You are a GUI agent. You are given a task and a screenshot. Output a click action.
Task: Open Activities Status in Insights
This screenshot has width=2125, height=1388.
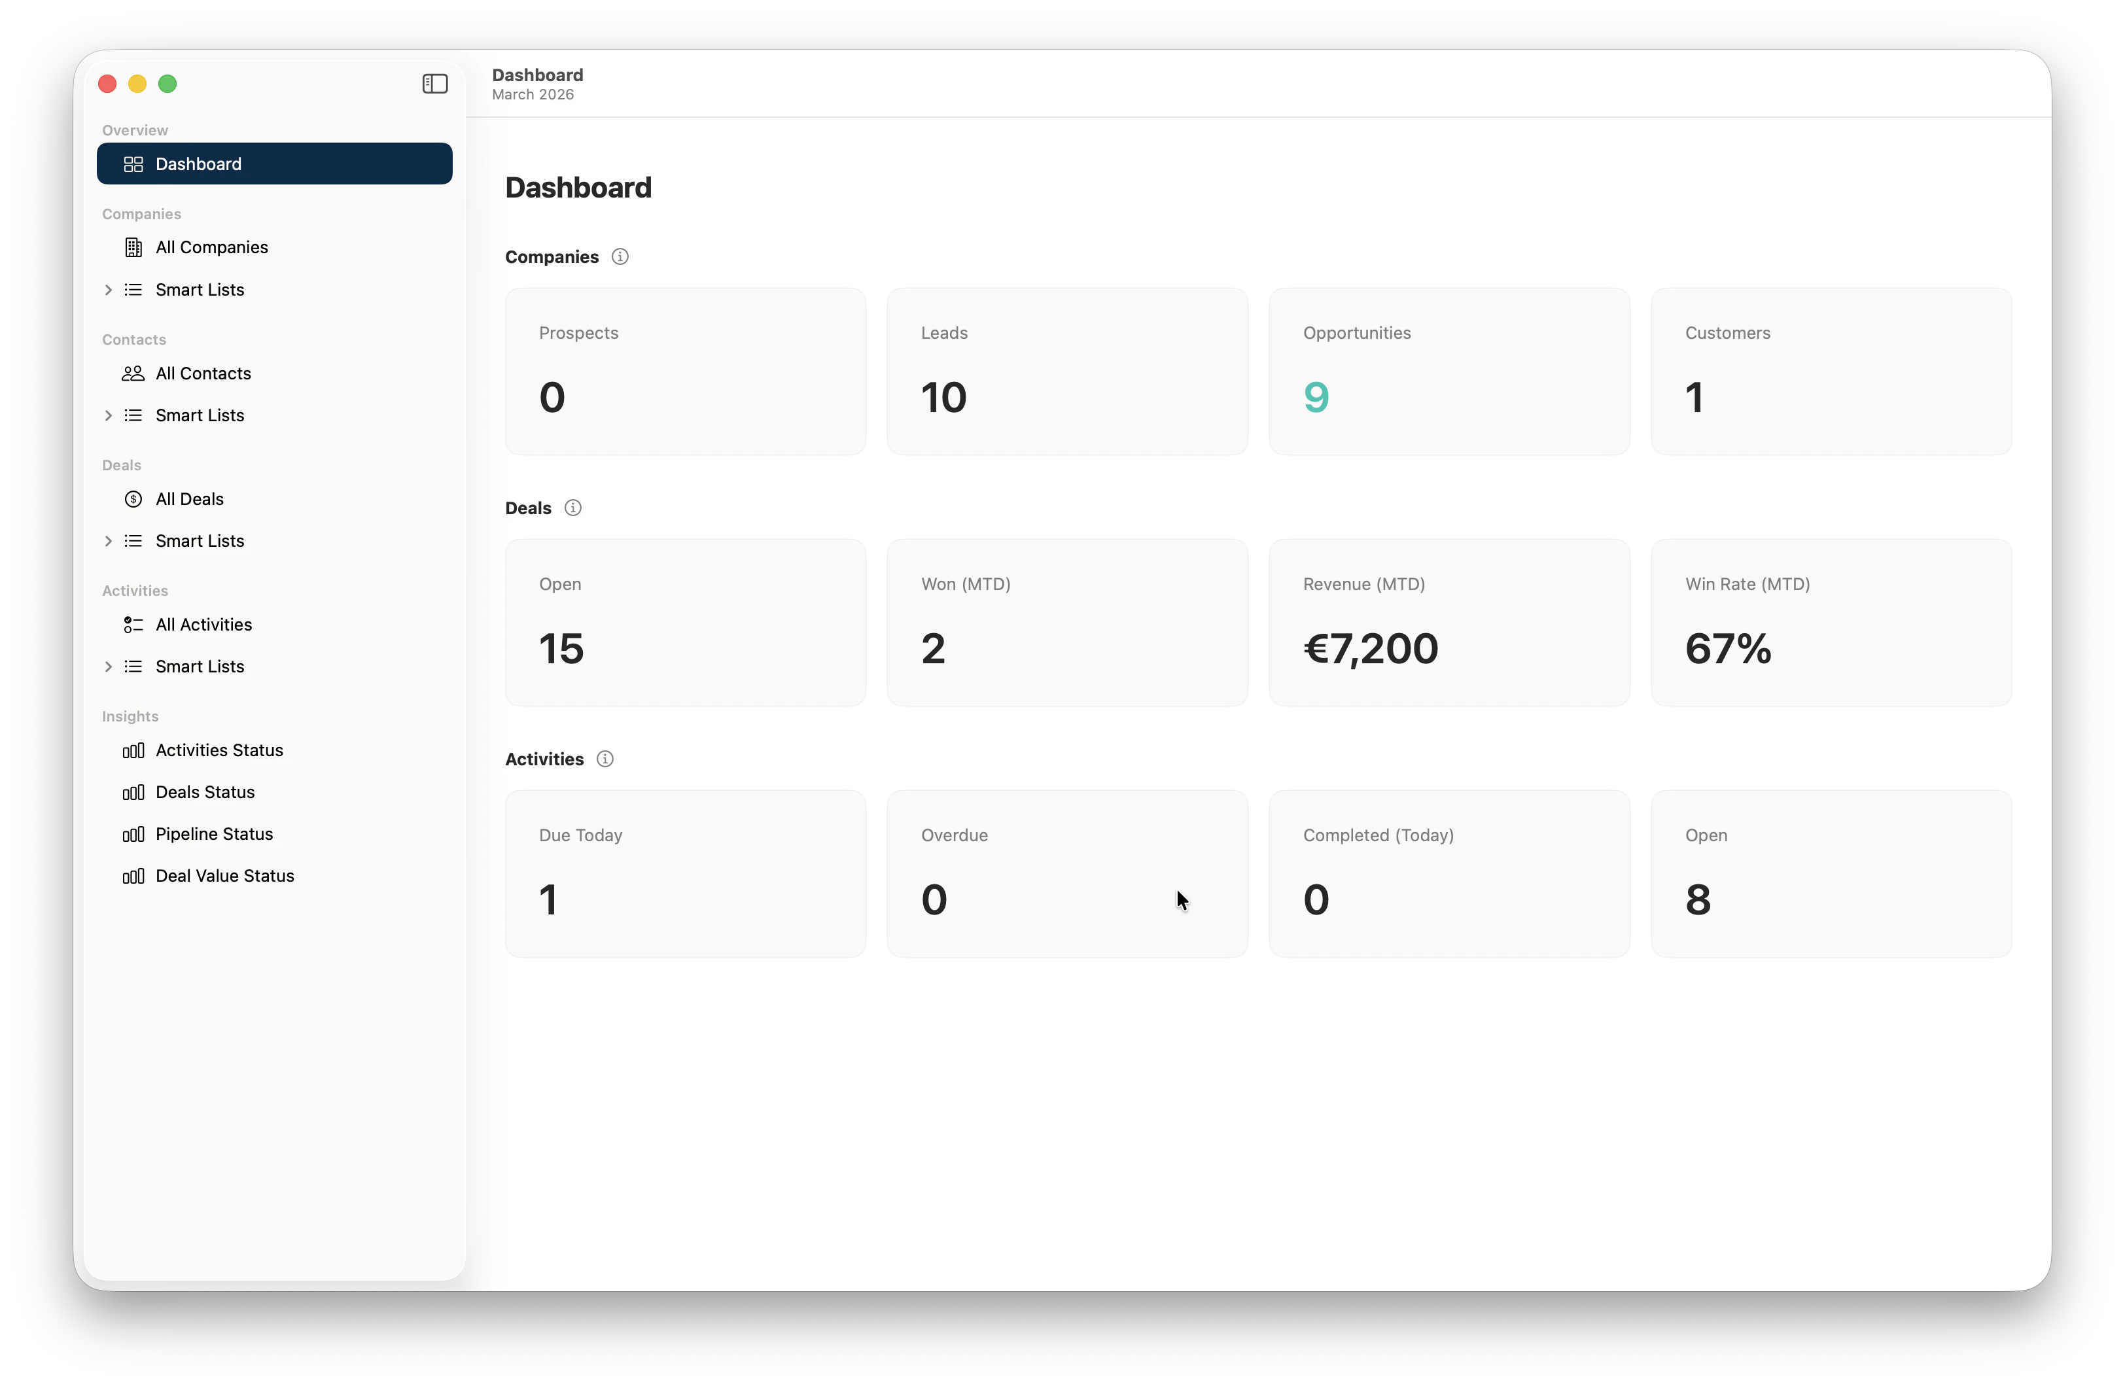click(x=219, y=750)
